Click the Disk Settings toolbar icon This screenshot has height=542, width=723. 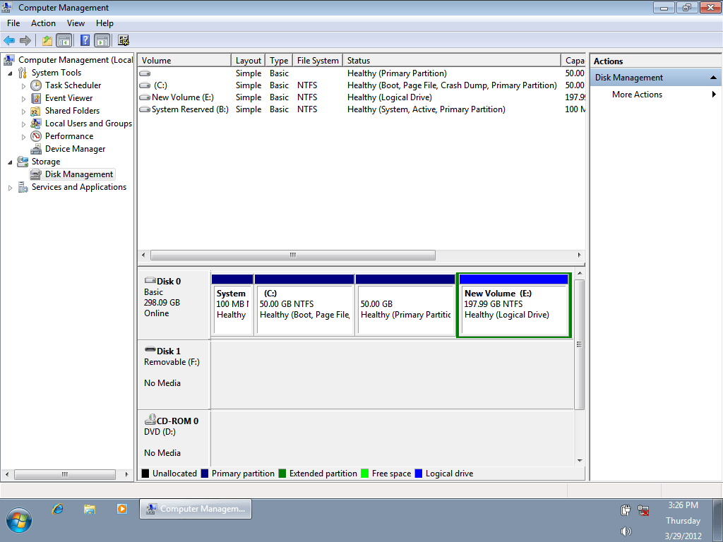tap(124, 41)
